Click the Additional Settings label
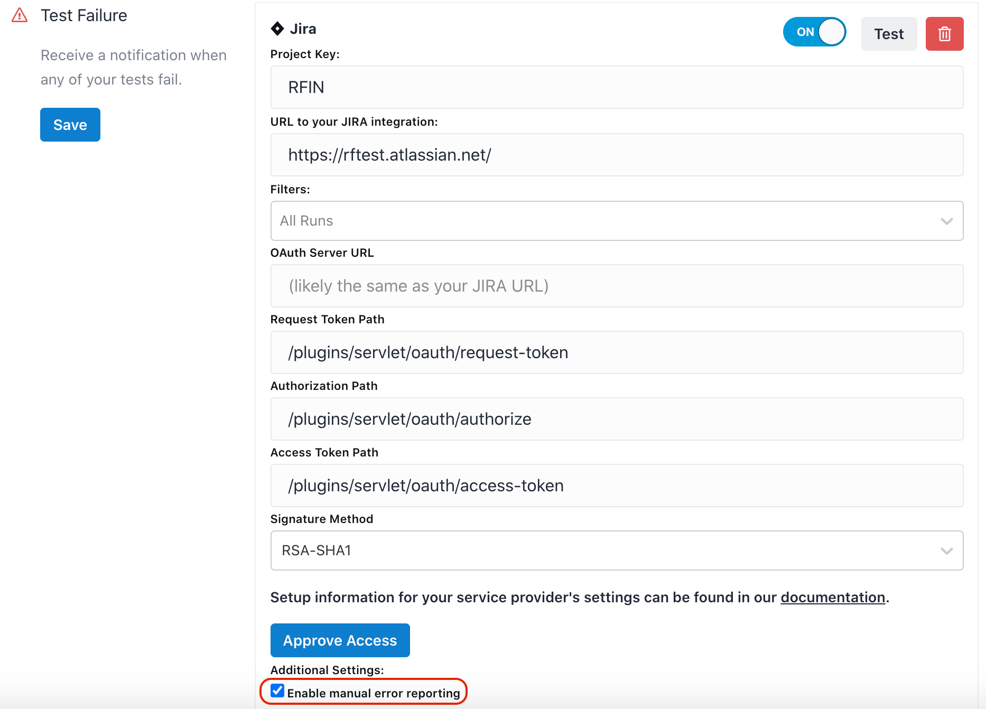The width and height of the screenshot is (986, 709). click(327, 670)
